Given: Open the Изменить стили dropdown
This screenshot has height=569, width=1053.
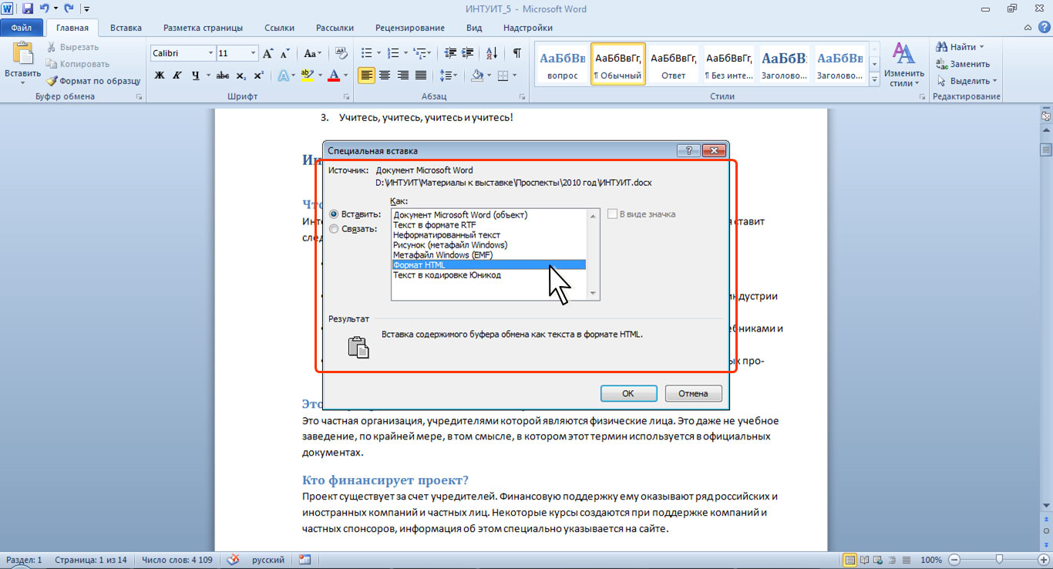Looking at the screenshot, I should point(903,64).
